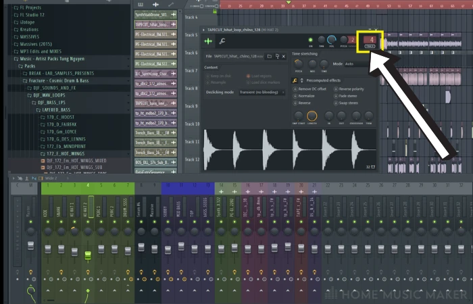Open the mixer options menu arrow
Viewport: 473px width, 304px height.
14,178
